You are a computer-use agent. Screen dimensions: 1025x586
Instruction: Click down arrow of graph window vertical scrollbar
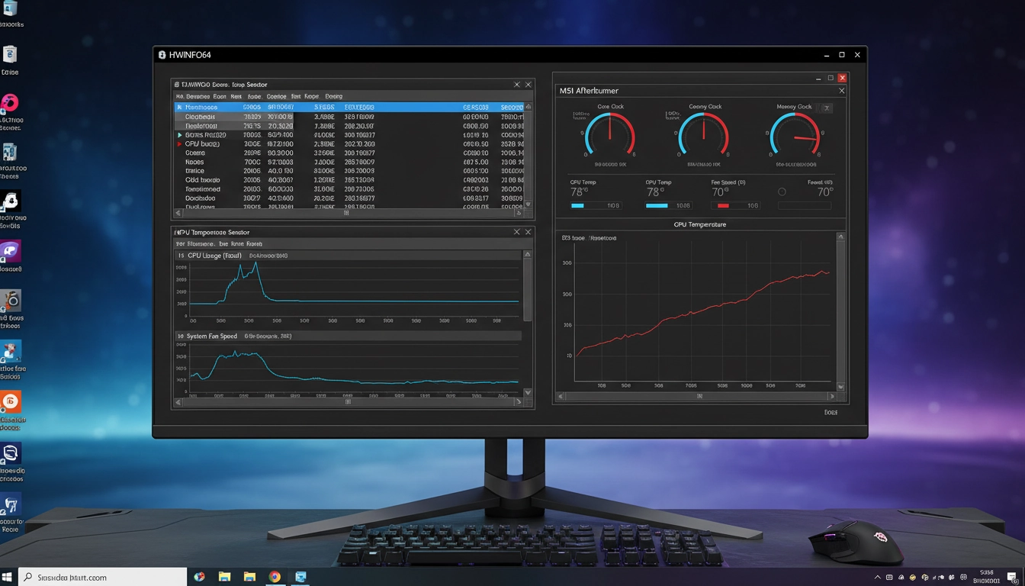click(528, 392)
